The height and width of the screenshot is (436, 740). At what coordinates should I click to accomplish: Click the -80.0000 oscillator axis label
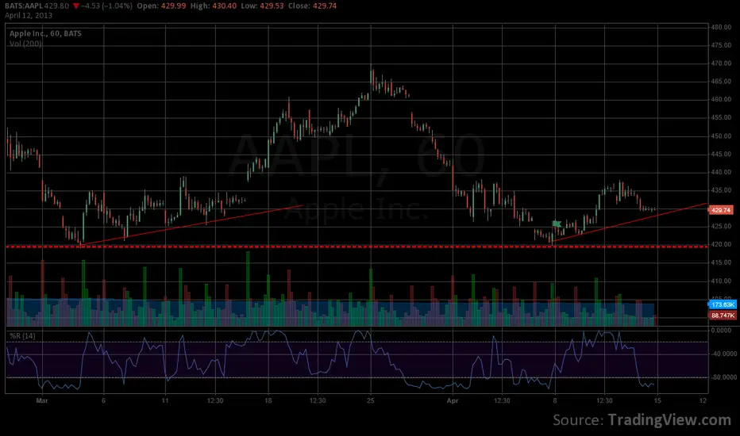coord(723,377)
